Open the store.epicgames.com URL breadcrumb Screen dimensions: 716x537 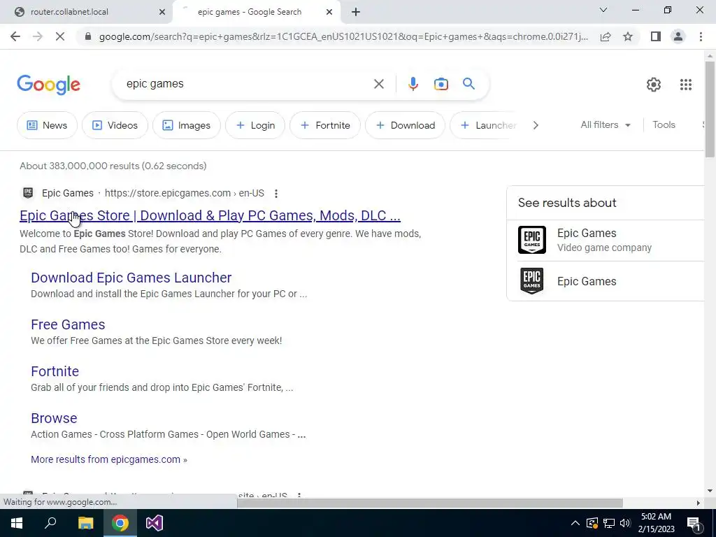(185, 193)
